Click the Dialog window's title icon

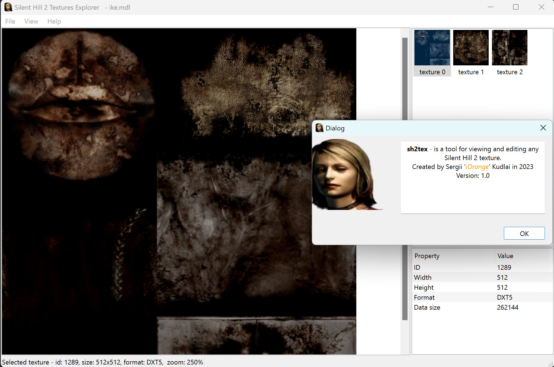click(319, 128)
